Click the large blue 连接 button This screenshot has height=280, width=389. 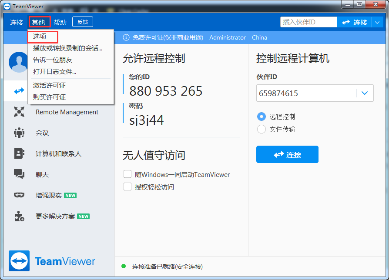point(287,154)
